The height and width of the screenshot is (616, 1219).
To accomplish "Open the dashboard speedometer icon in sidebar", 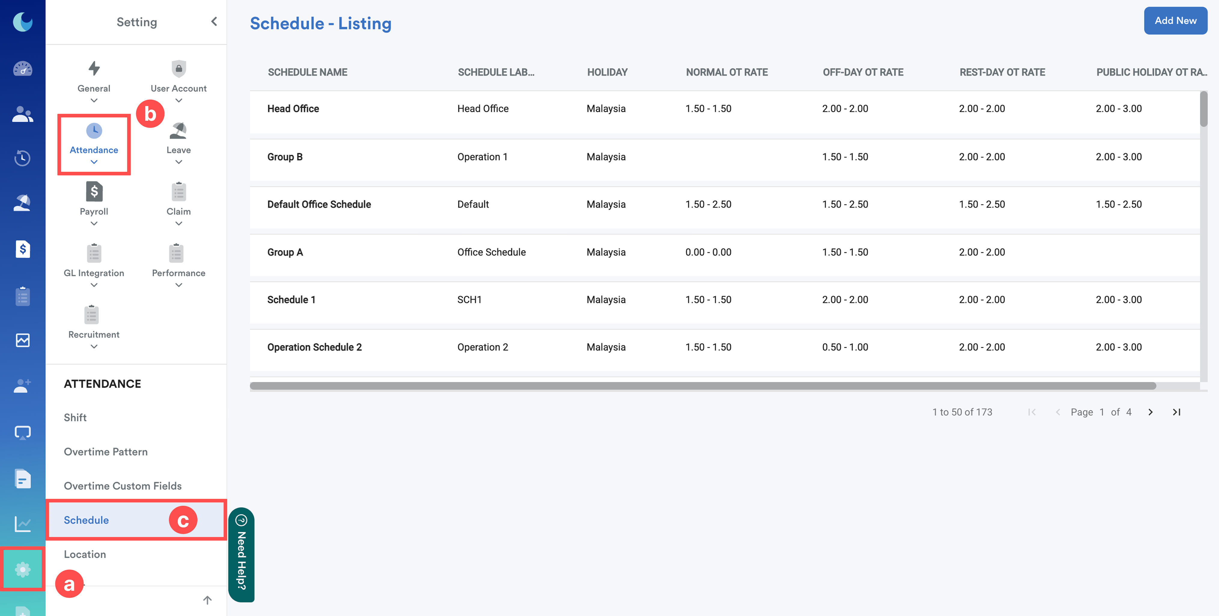I will tap(22, 69).
